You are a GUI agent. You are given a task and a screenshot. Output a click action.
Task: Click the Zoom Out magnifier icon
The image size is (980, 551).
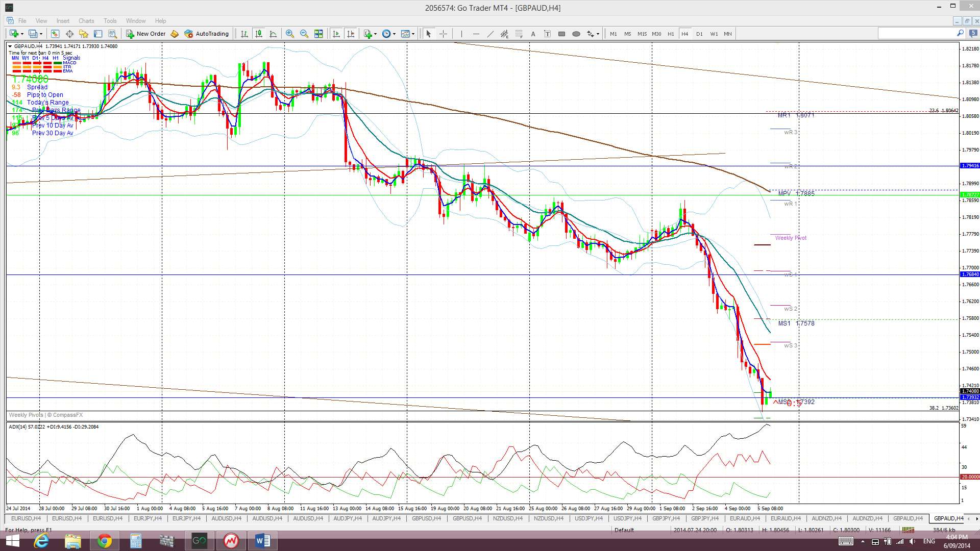coord(304,34)
